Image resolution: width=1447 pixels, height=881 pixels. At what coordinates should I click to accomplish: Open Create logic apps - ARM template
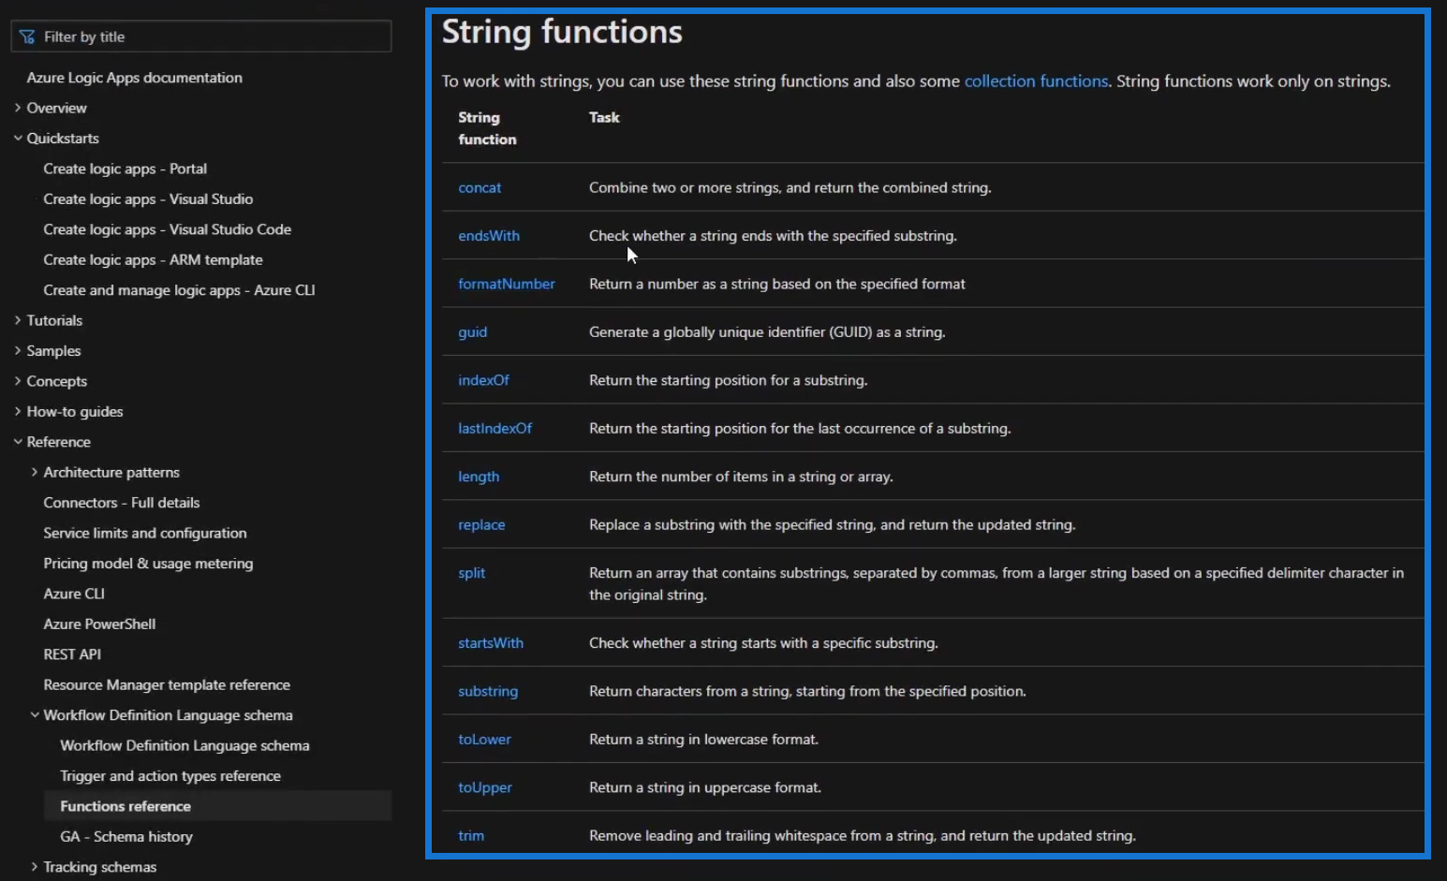[x=153, y=259]
